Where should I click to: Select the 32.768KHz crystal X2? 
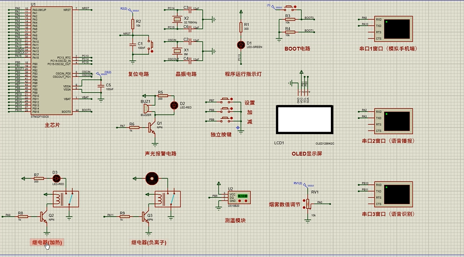(177, 19)
